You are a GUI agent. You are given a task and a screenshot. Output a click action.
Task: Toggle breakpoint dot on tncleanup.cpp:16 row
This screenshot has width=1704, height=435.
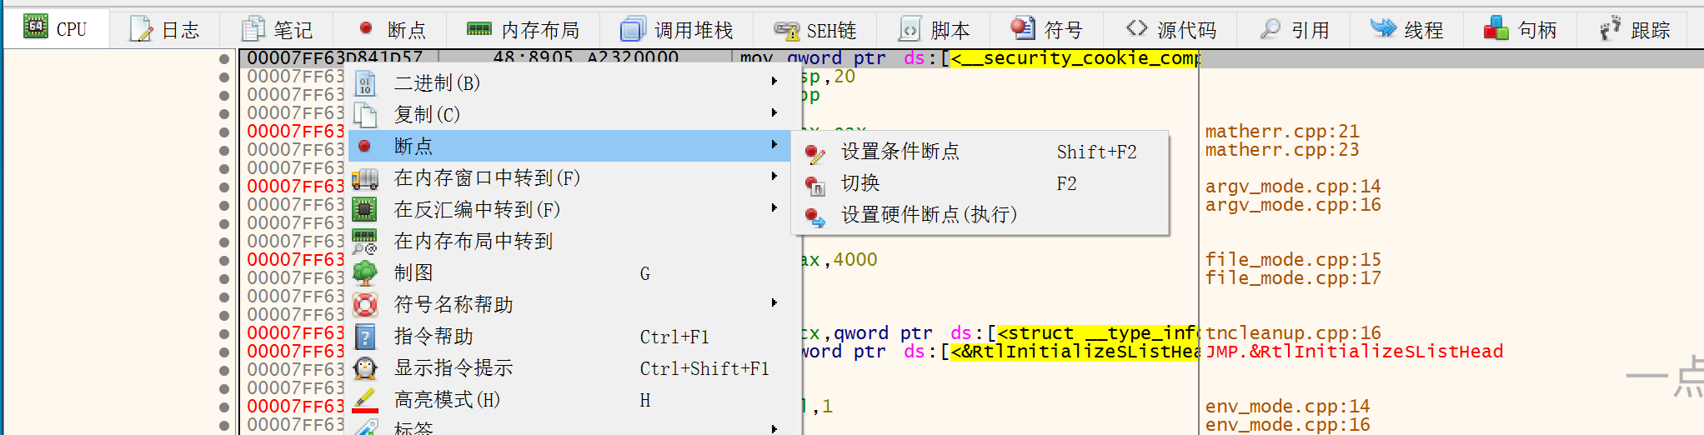click(224, 333)
